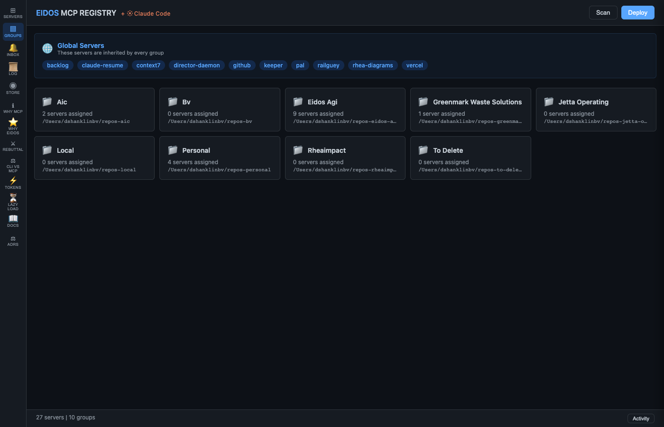The height and width of the screenshot is (427, 664).
Task: Click the repos-bv path text
Action: 210,121
